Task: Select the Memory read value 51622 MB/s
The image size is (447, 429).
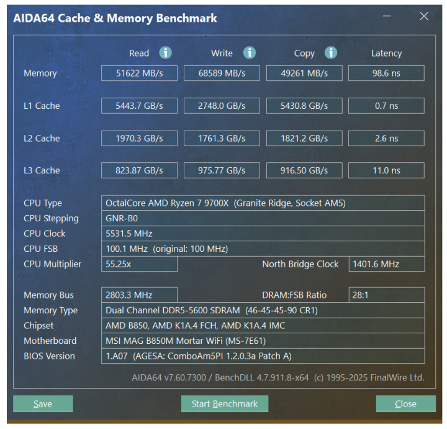Action: (140, 73)
